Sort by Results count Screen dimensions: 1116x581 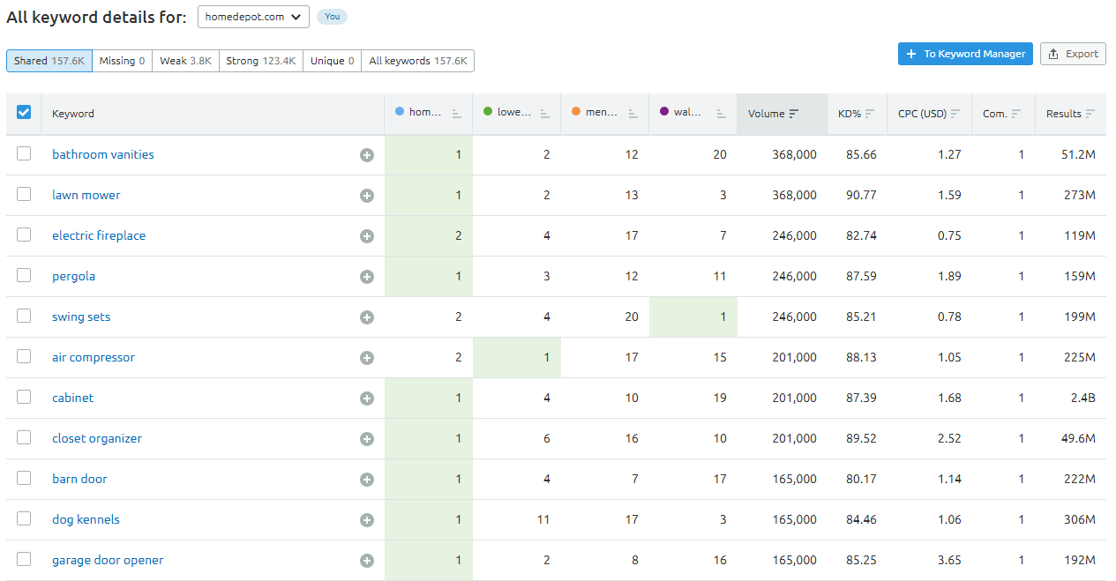click(1094, 113)
